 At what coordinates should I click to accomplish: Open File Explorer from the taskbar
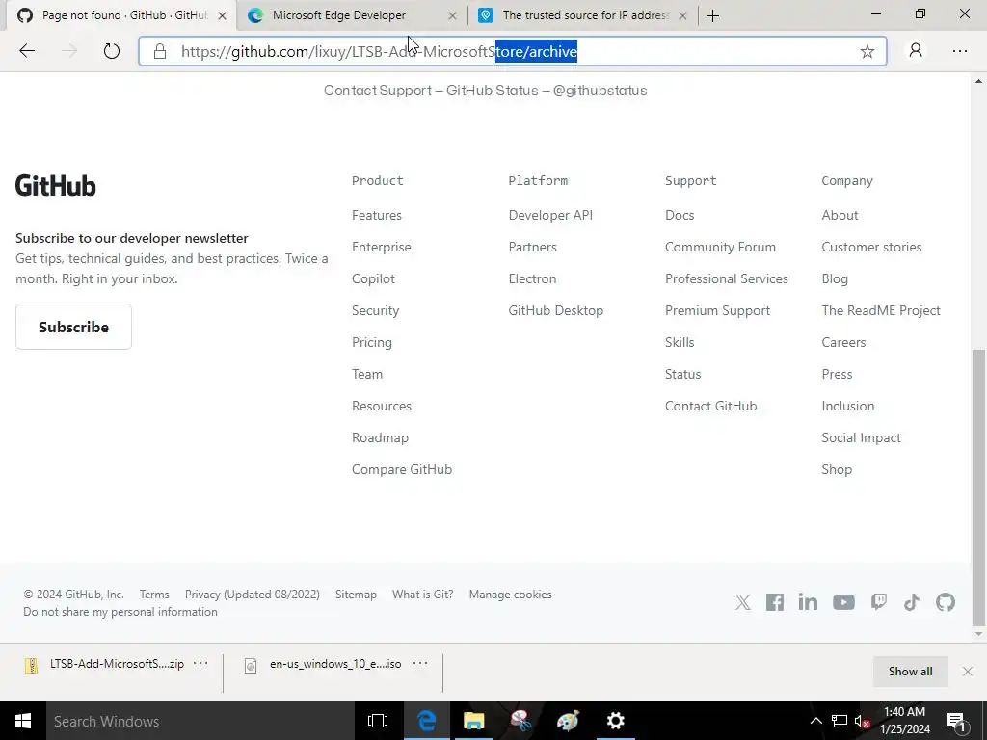pyautogui.click(x=474, y=721)
